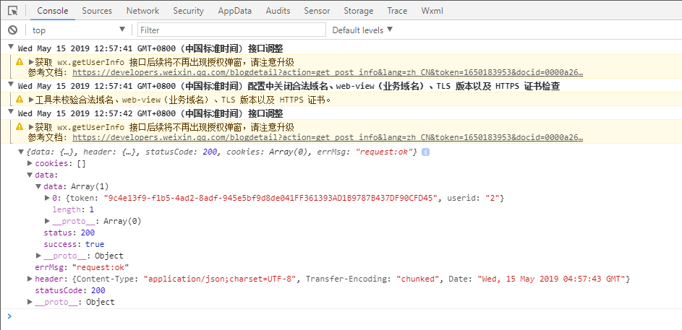Open the Default levels dropdown
This screenshot has height=330, width=682.
pos(362,30)
